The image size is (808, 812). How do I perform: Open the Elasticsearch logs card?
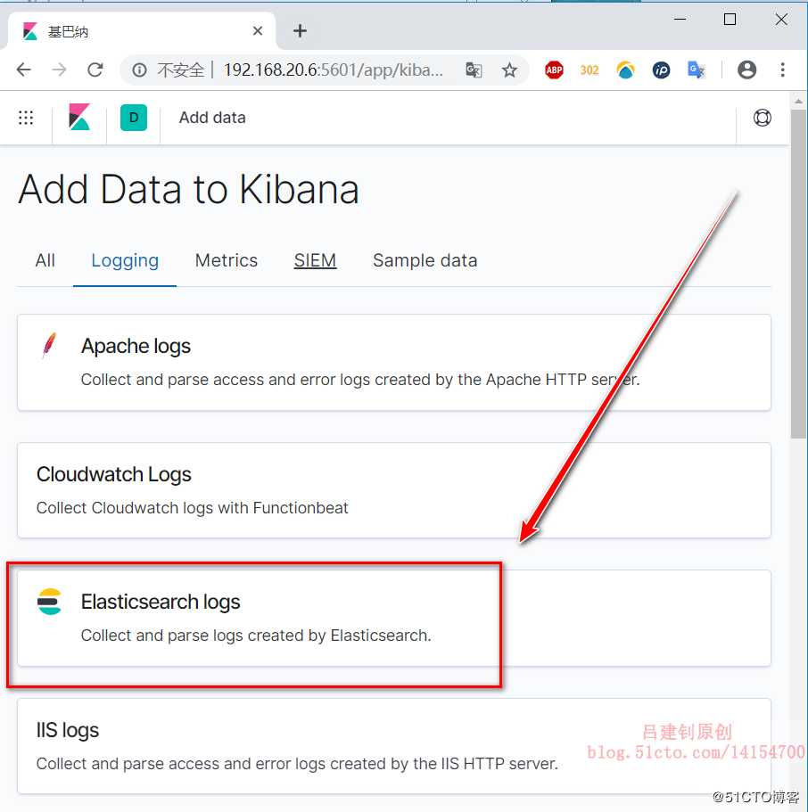pyautogui.click(x=161, y=603)
